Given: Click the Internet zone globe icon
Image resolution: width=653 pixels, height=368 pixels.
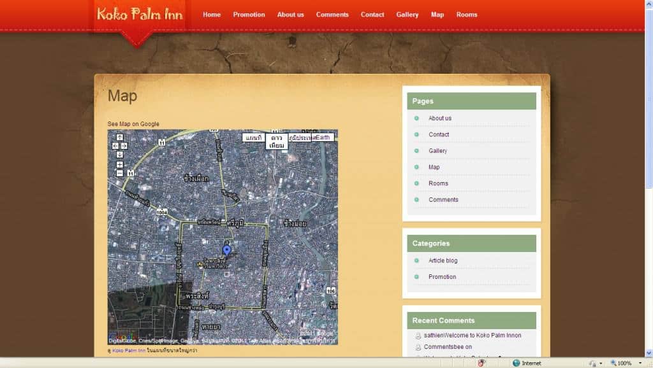Looking at the screenshot, I should [x=517, y=363].
